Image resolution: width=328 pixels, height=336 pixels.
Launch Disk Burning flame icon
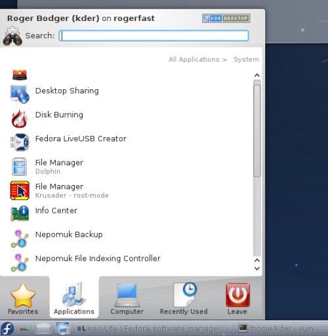click(20, 118)
